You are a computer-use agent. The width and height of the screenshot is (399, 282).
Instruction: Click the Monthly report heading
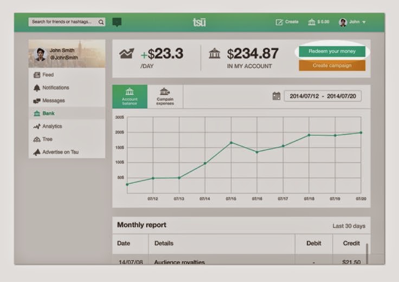(141, 225)
